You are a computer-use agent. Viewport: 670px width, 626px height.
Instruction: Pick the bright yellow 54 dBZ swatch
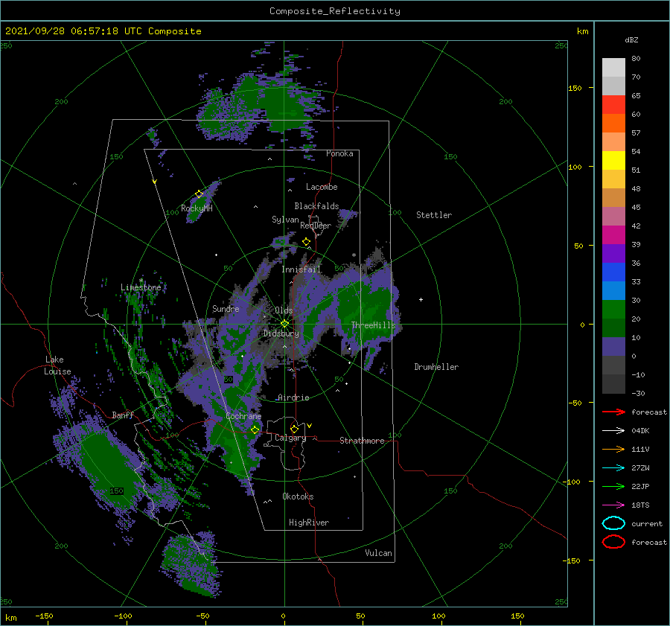(x=613, y=160)
